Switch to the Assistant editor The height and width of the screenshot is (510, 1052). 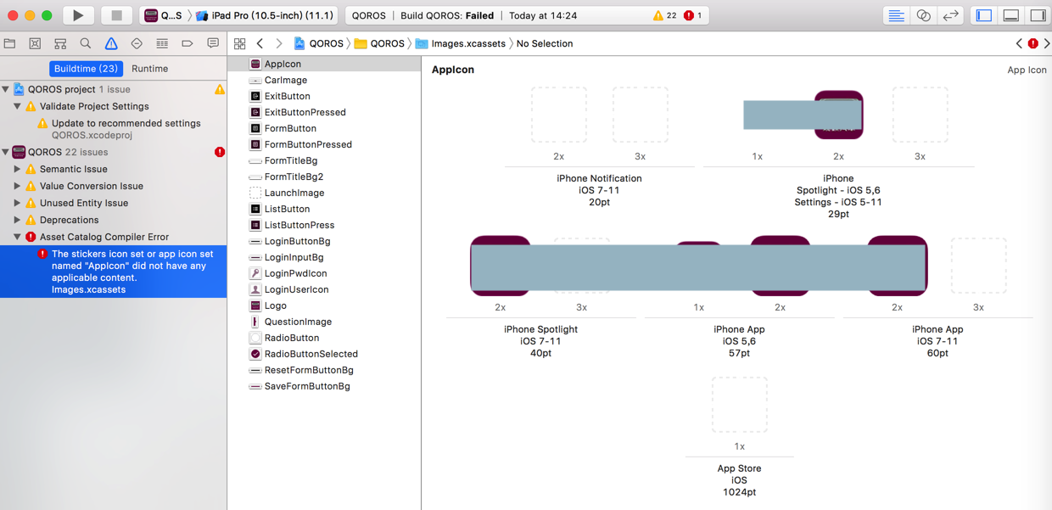coord(923,15)
